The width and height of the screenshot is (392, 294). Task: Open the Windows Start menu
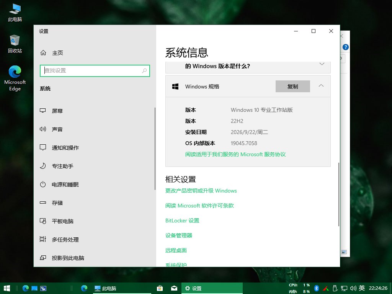pos(7,288)
